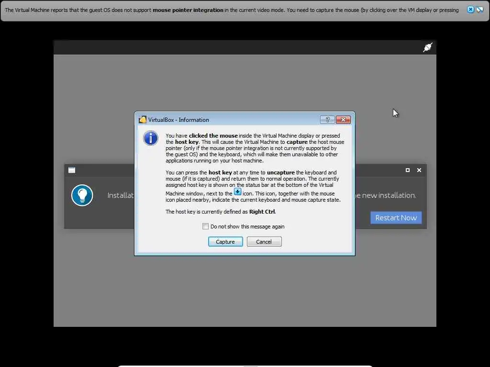Click the notification suppress arrow icon
This screenshot has height=367, width=490.
click(479, 10)
